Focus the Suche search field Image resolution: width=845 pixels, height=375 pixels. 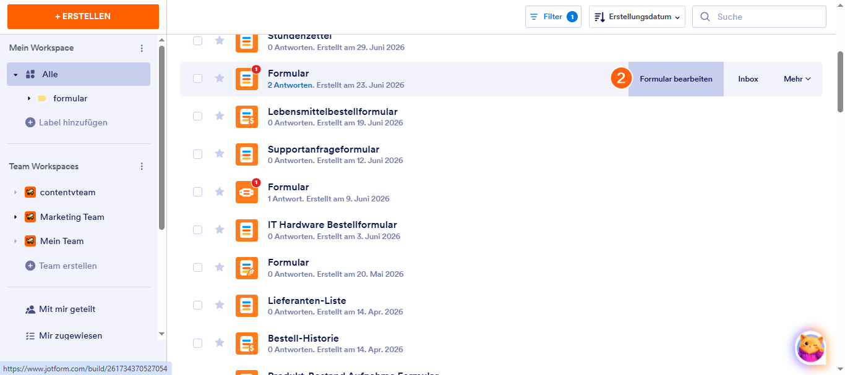(759, 17)
